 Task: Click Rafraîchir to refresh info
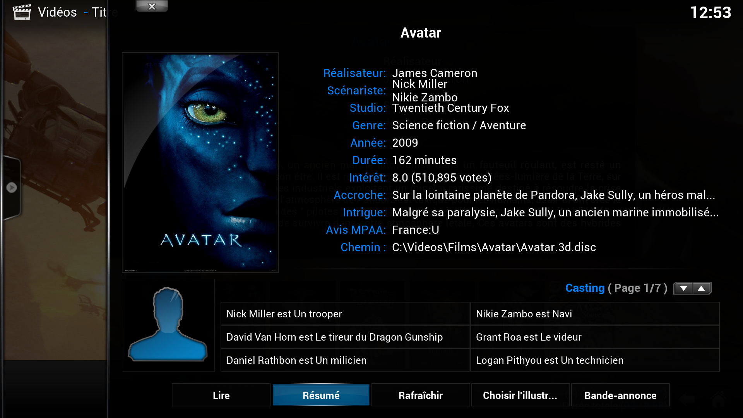pyautogui.click(x=421, y=395)
